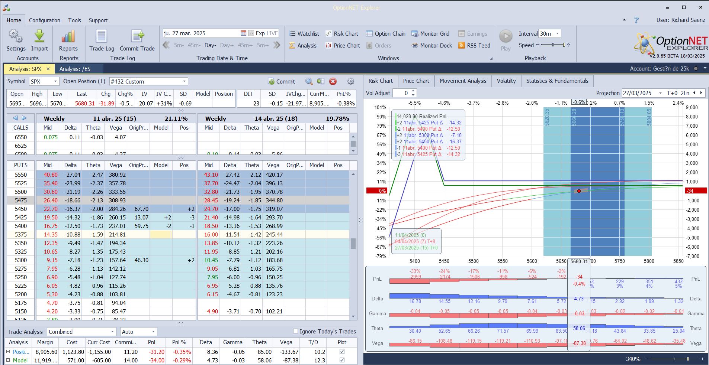Open the Reports bar chart icon
The height and width of the screenshot is (365, 709).
[68, 36]
